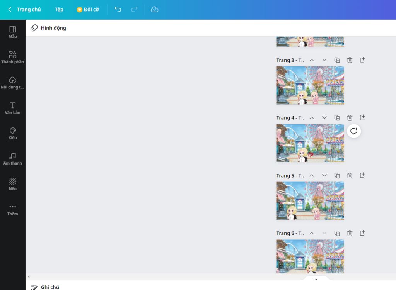Move Trang 5 up

click(312, 176)
